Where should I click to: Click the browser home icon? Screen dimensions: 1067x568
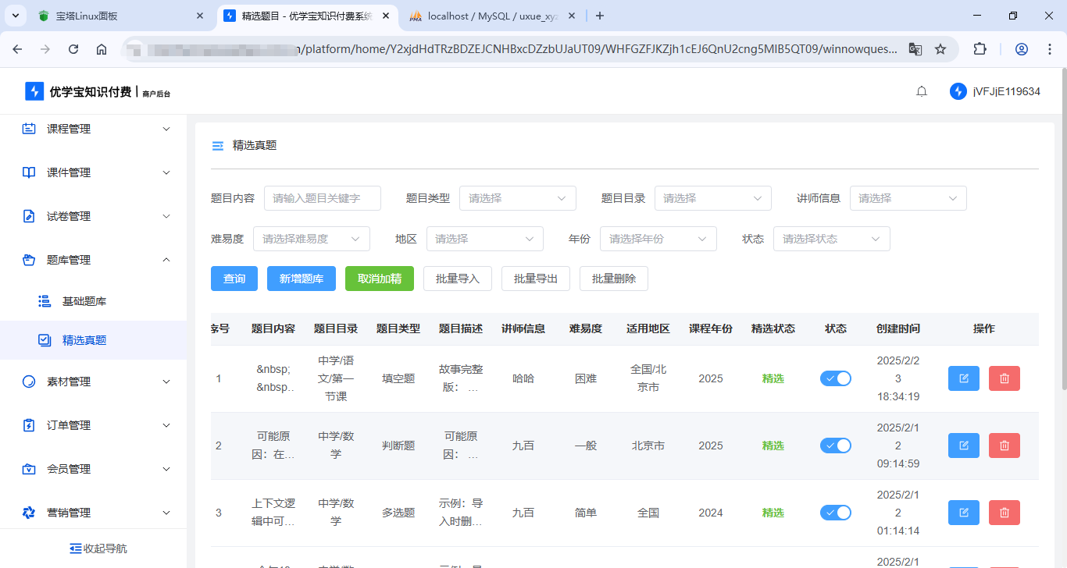pyautogui.click(x=102, y=49)
